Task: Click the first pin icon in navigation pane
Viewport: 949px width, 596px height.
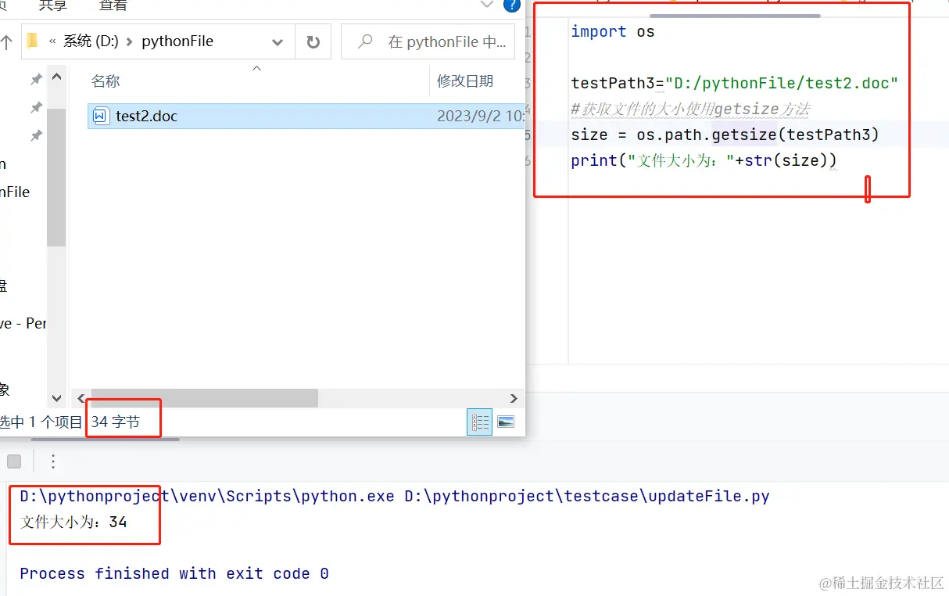Action: click(x=36, y=80)
